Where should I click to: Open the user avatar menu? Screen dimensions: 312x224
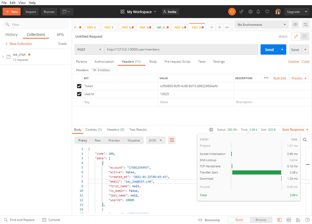tap(278, 12)
